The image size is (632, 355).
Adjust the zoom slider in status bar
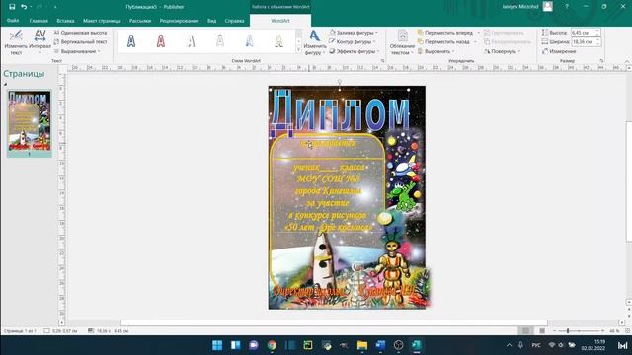pos(568,331)
